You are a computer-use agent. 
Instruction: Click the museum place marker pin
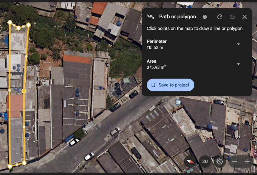click(178, 103)
